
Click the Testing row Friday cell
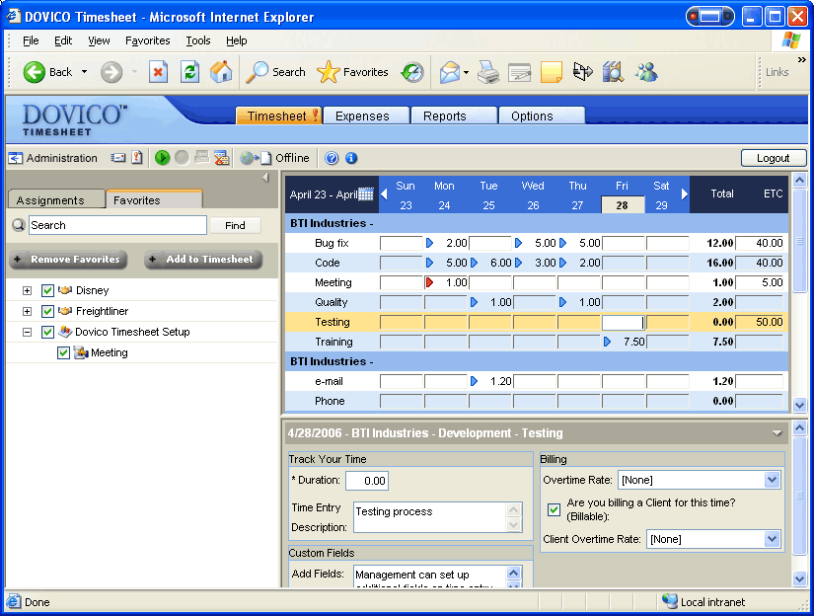coord(623,322)
